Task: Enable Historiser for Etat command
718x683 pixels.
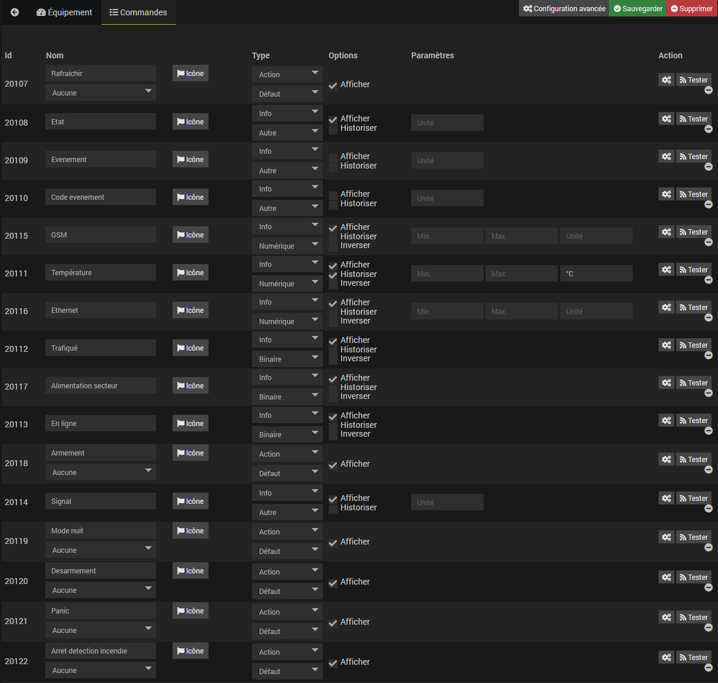Action: 333,128
